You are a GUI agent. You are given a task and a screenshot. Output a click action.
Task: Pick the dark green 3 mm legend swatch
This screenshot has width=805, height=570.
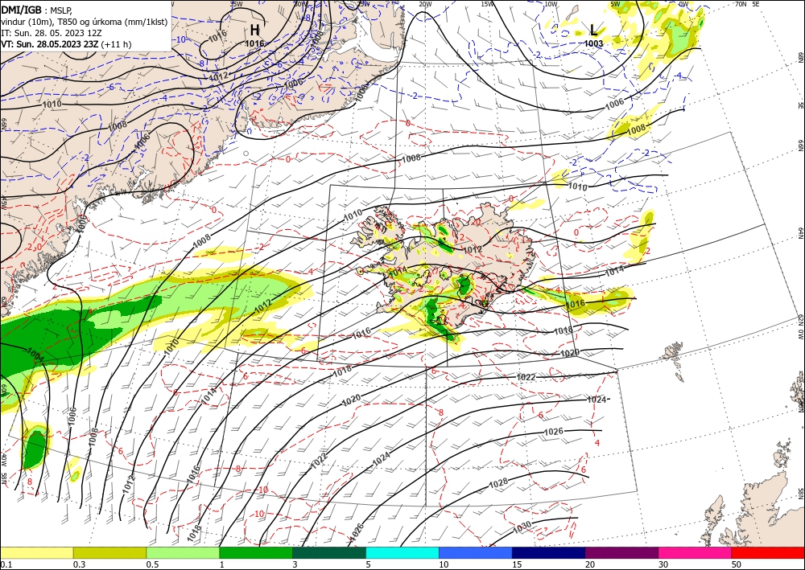[x=329, y=552]
